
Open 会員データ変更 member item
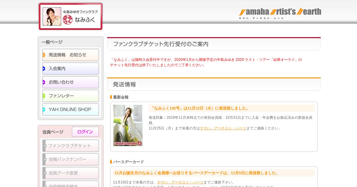71,173
